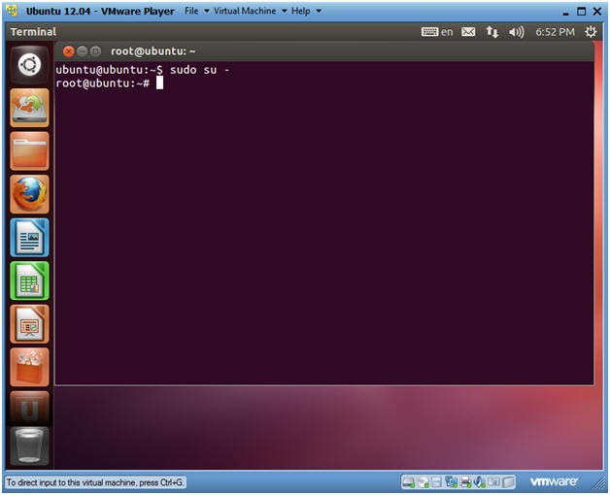The height and width of the screenshot is (495, 610).
Task: Open the sound volume indicator
Action: [516, 32]
